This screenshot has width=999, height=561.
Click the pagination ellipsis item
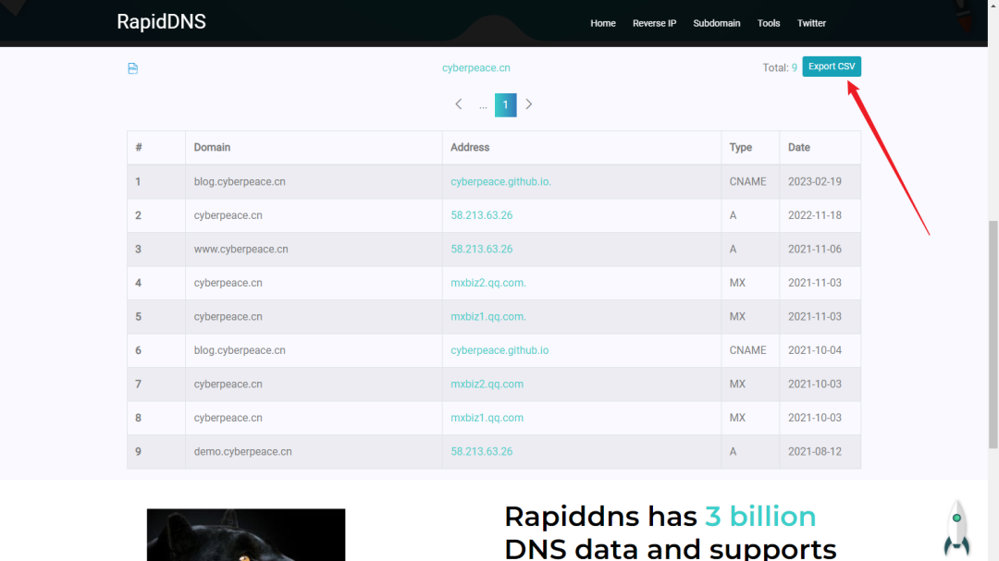483,105
